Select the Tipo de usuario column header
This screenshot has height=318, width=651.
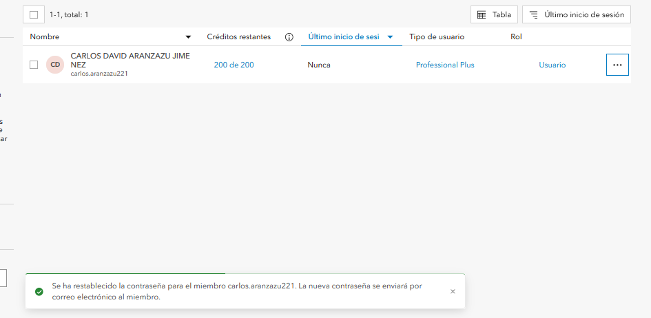tap(437, 37)
